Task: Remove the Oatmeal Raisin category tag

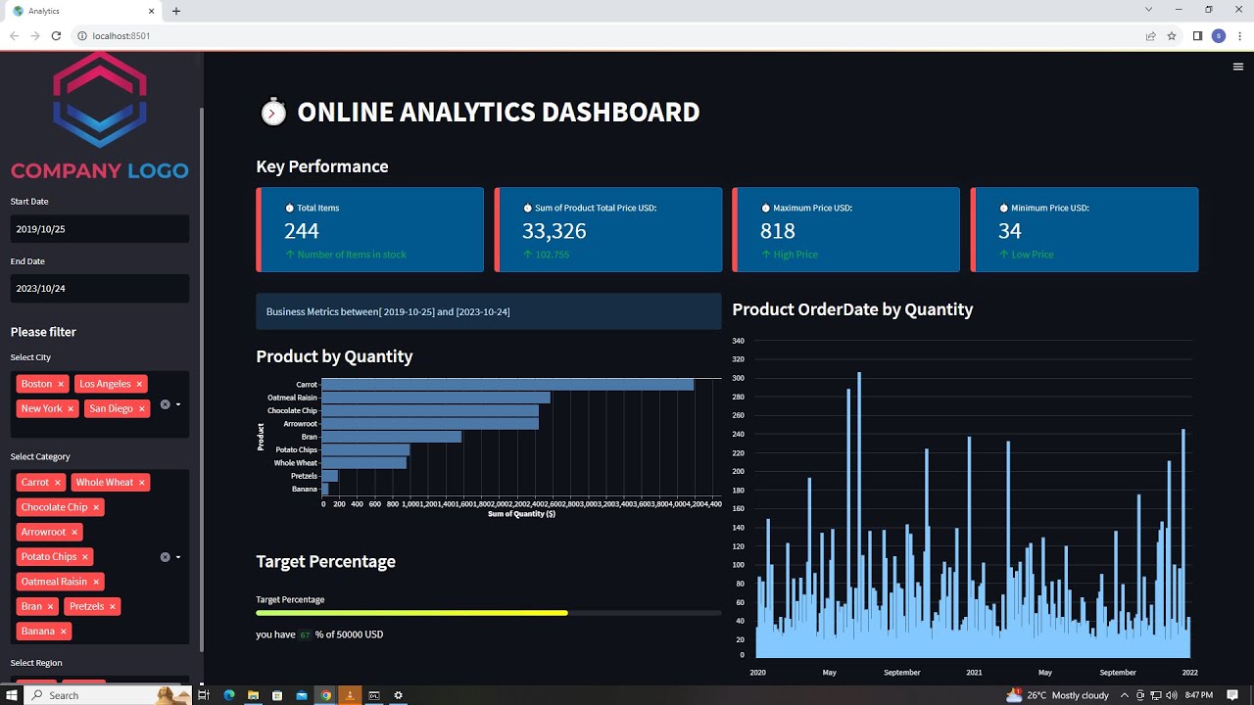Action: [96, 582]
